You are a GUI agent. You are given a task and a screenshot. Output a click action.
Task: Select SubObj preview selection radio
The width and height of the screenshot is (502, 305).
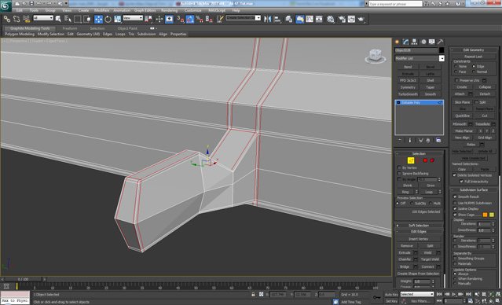(x=412, y=204)
